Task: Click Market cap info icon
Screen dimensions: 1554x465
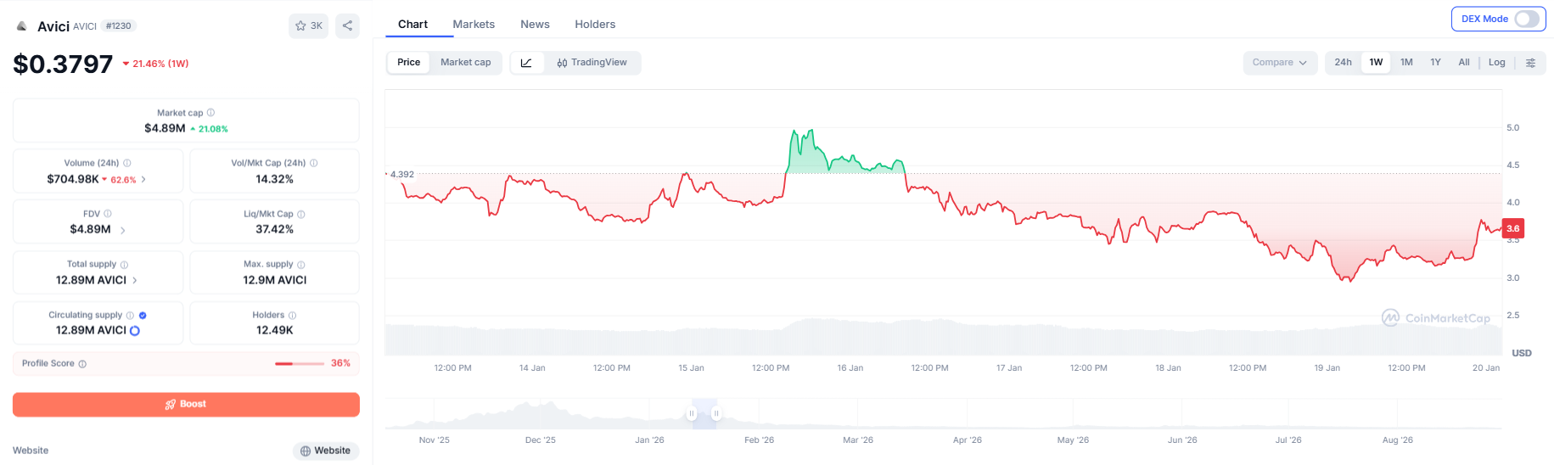Action: point(210,112)
